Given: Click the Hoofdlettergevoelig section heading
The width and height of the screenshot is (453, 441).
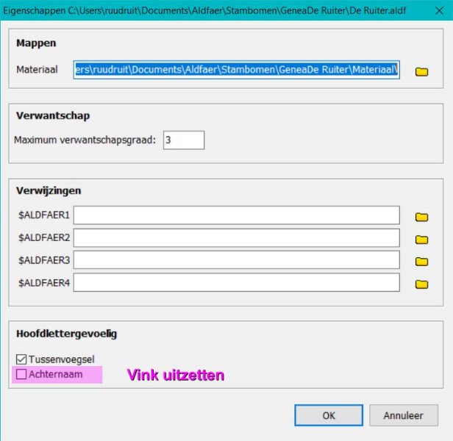Looking at the screenshot, I should pyautogui.click(x=66, y=334).
